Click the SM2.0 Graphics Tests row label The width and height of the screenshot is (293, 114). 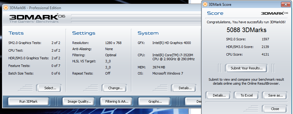pyautogui.click(x=25, y=43)
